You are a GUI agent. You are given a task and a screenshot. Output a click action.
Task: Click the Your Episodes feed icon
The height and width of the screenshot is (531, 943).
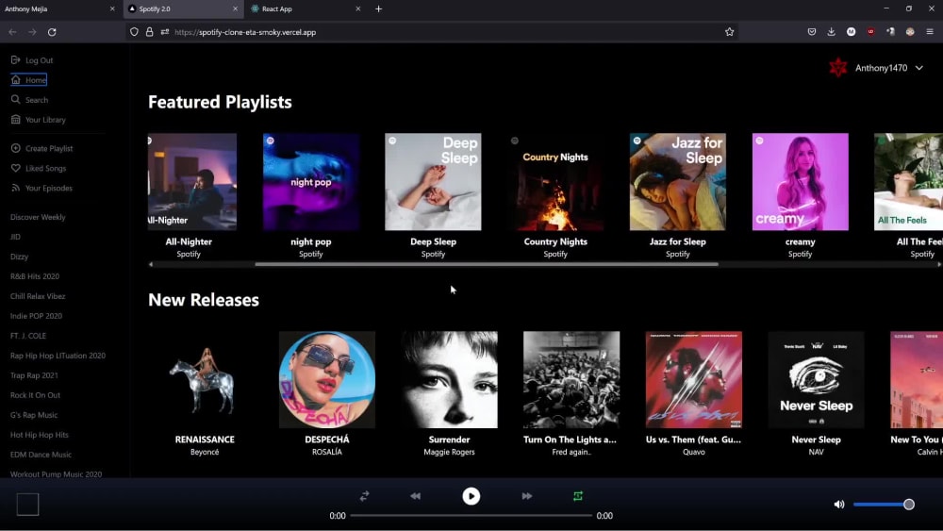click(x=16, y=188)
